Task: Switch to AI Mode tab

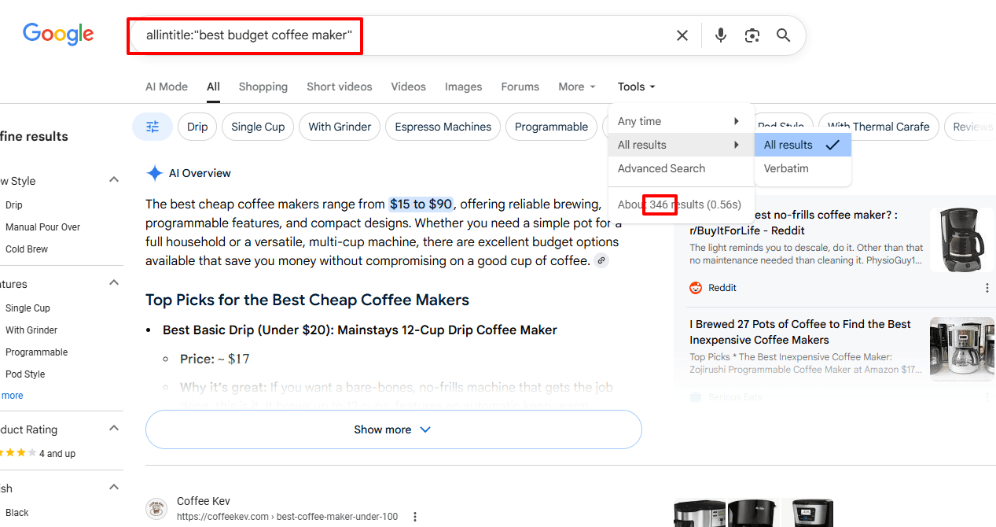Action: (167, 87)
